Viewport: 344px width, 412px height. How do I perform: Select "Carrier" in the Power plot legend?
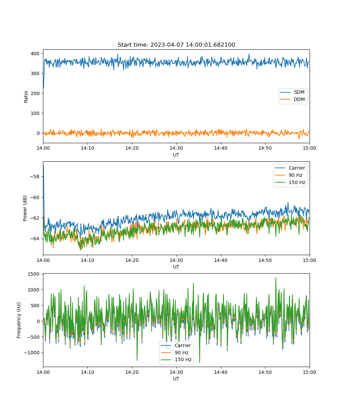point(297,168)
